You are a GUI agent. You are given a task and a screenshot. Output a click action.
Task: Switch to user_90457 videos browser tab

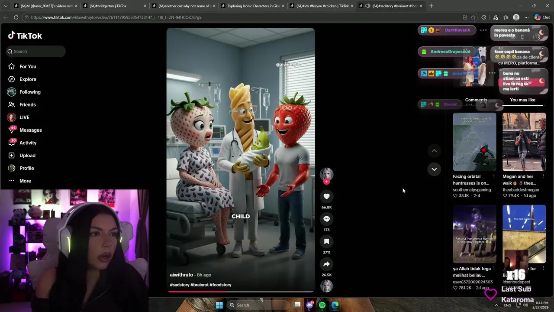click(x=45, y=6)
